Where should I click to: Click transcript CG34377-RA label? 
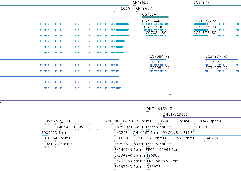click(205, 21)
